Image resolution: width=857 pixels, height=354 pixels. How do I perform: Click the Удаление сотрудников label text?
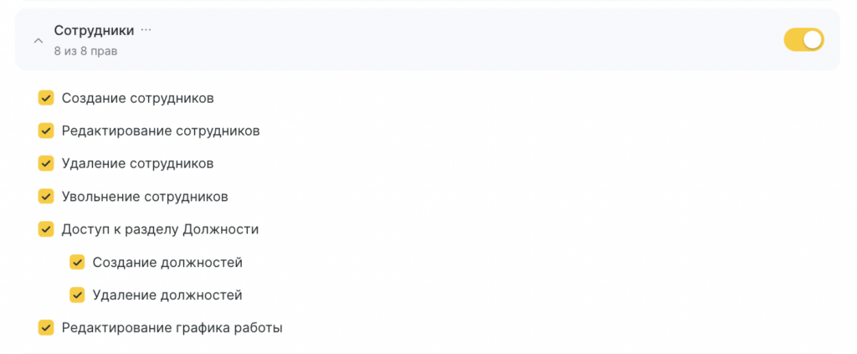tap(137, 163)
